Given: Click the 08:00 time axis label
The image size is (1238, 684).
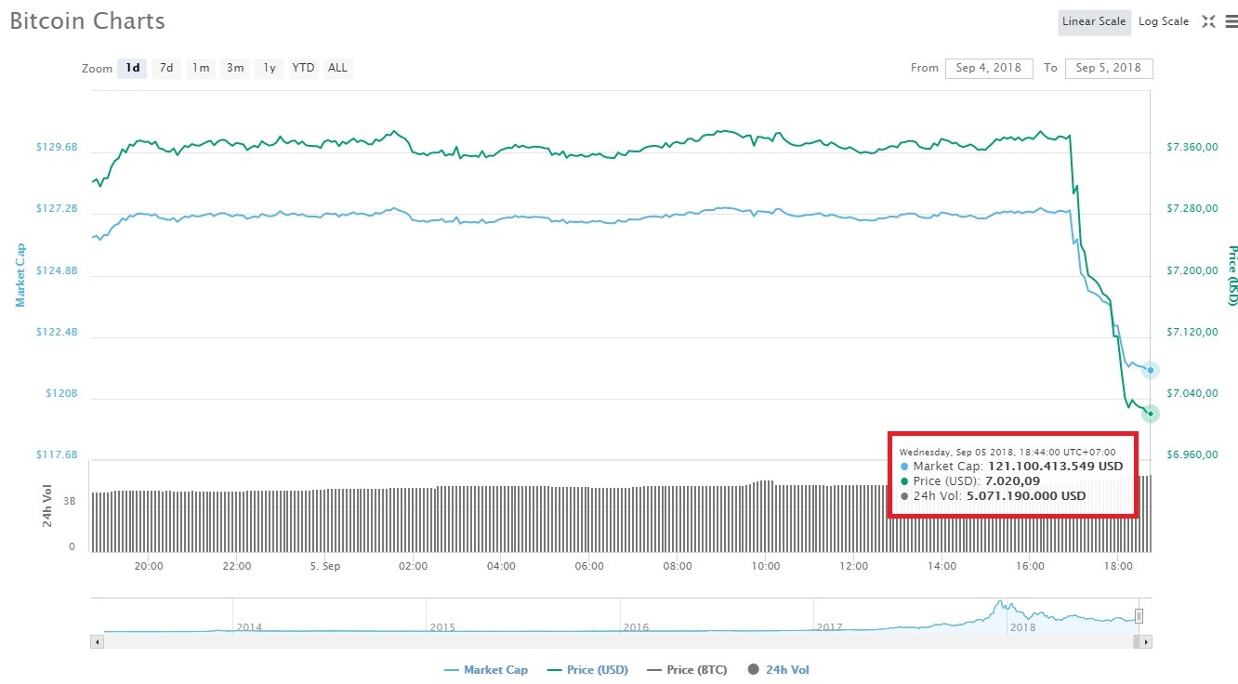Looking at the screenshot, I should coord(678,566).
